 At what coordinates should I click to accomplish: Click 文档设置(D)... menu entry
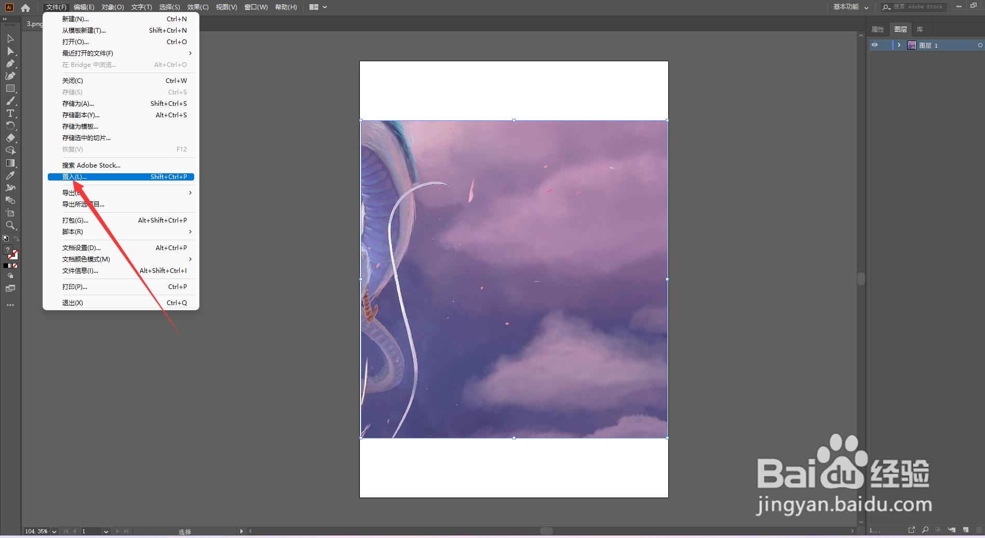[121, 248]
